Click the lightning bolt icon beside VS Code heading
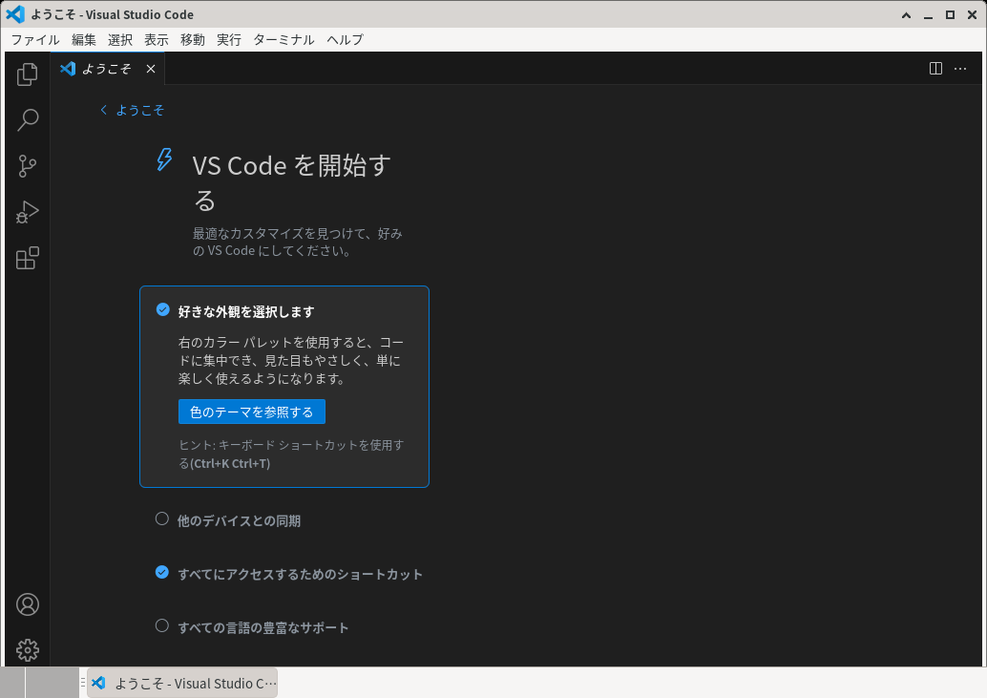 164,159
